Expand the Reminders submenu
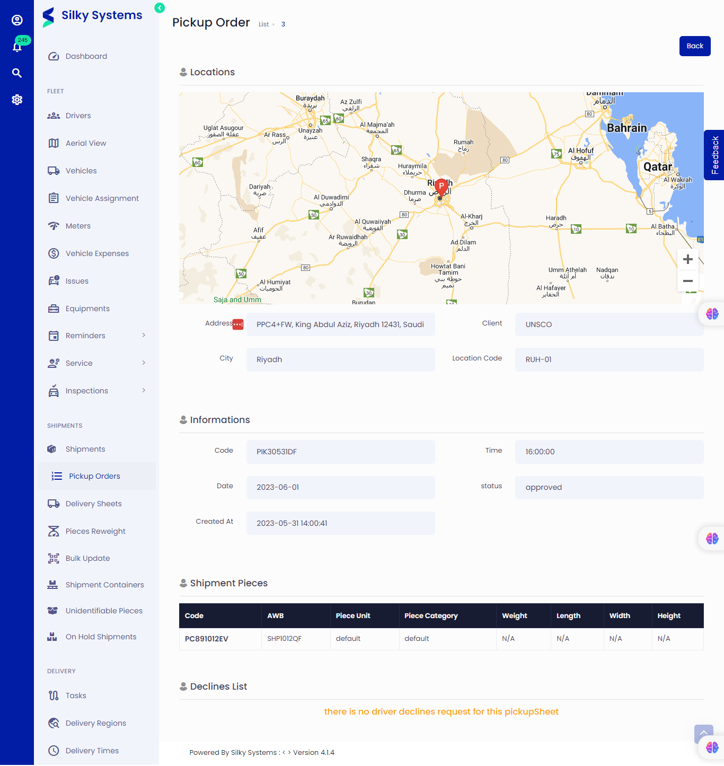 coord(144,336)
